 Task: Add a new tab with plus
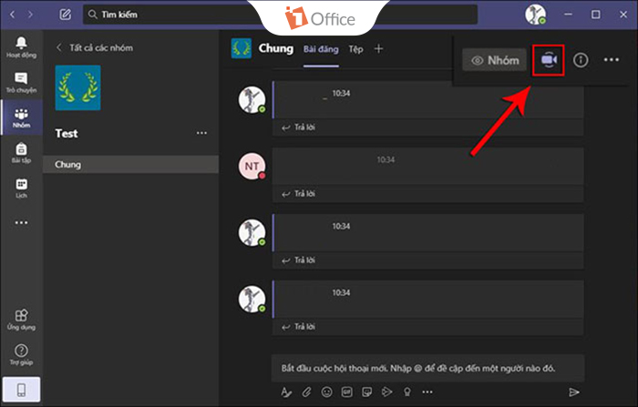click(378, 49)
